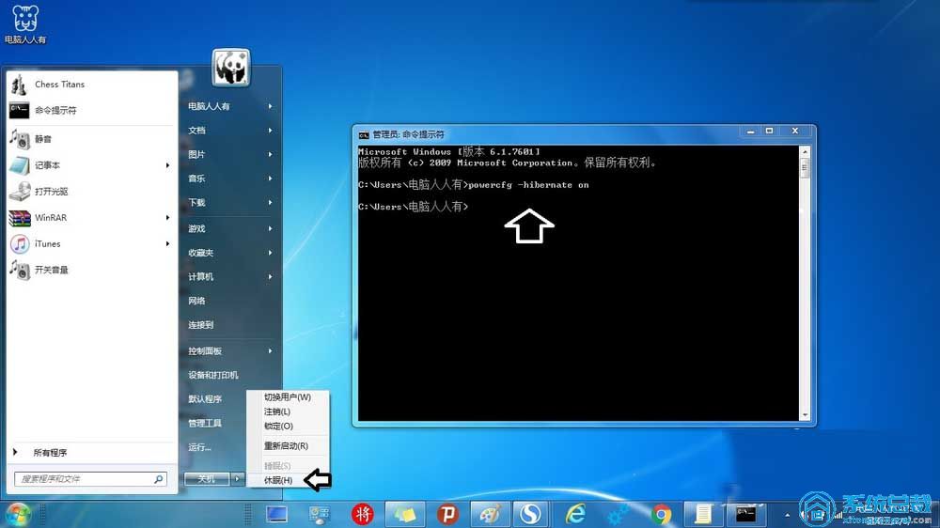
Task: Open the Paint icon on the taskbar
Action: pos(490,514)
